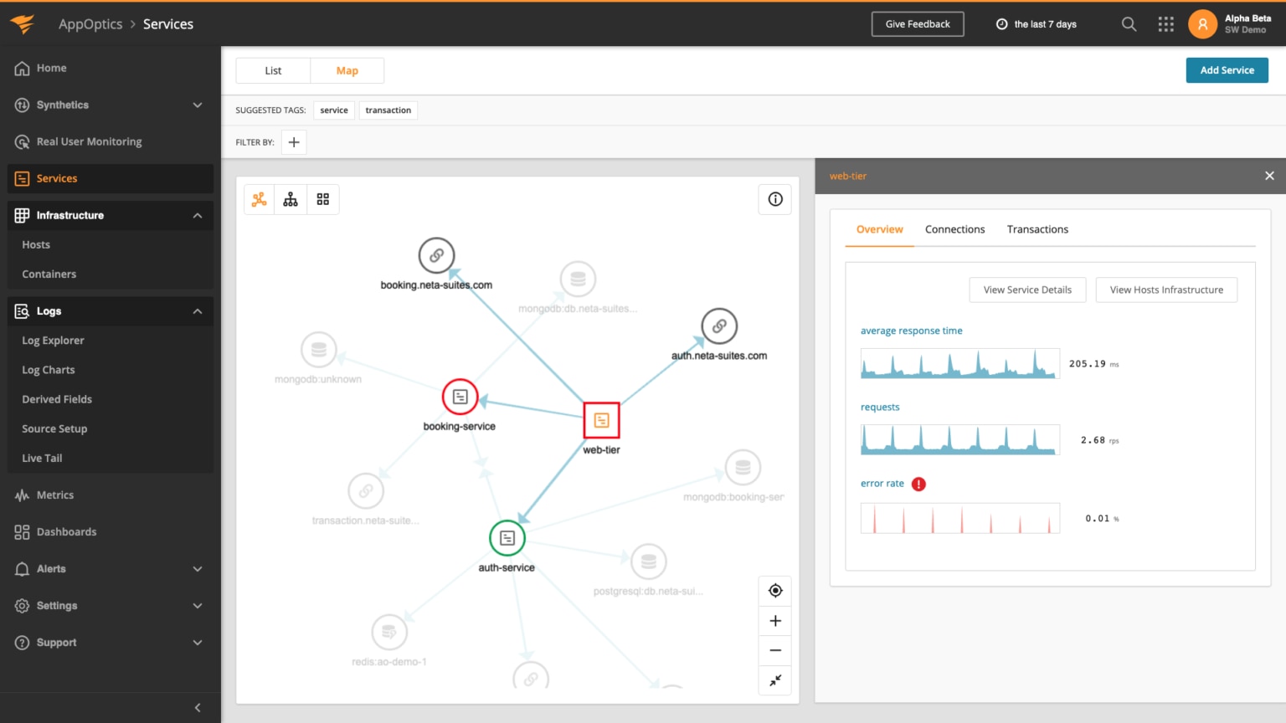Open the grid layout view of services
The image size is (1286, 723).
323,199
